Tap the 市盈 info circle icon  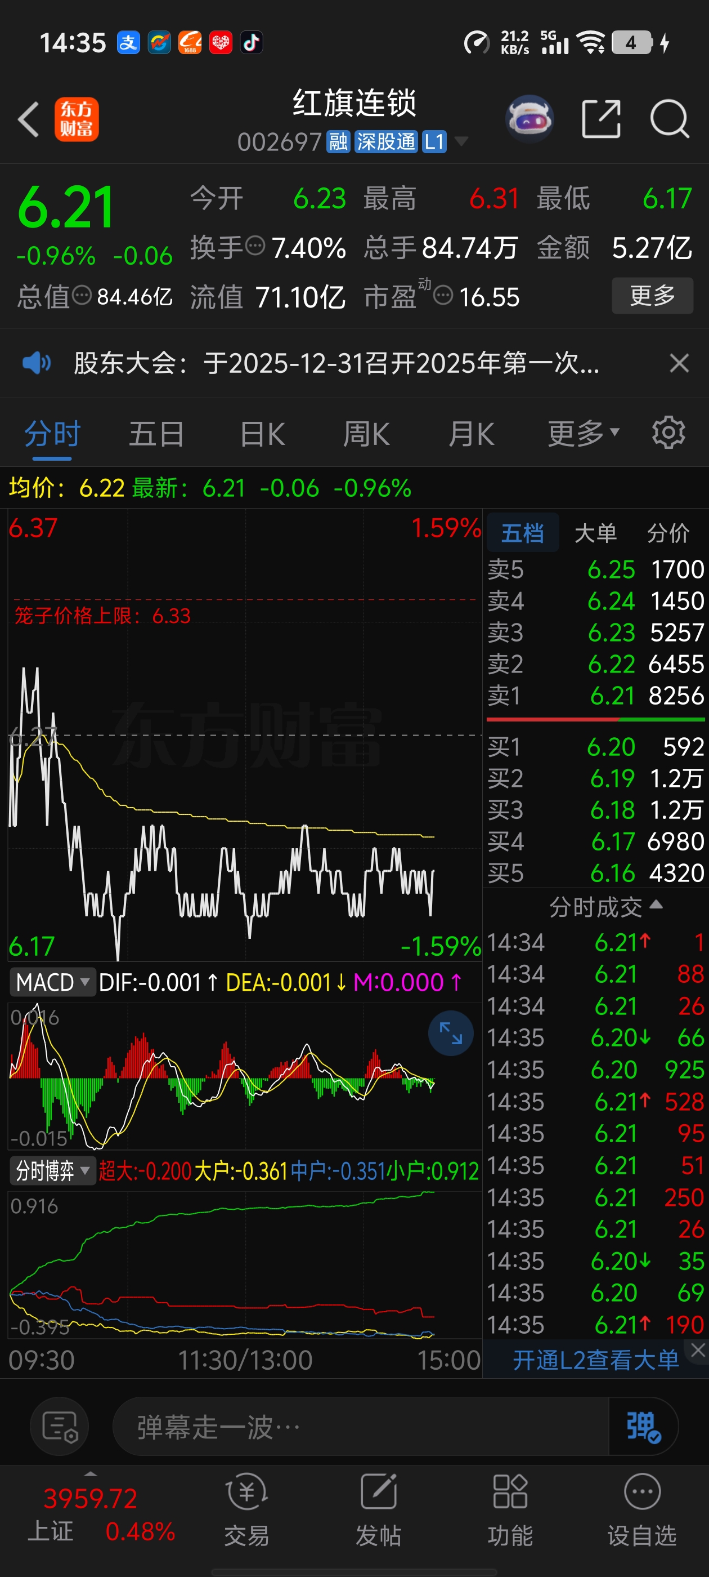click(443, 296)
